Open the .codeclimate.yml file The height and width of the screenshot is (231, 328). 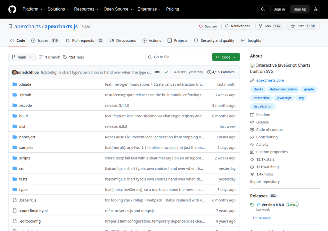coord(33,211)
